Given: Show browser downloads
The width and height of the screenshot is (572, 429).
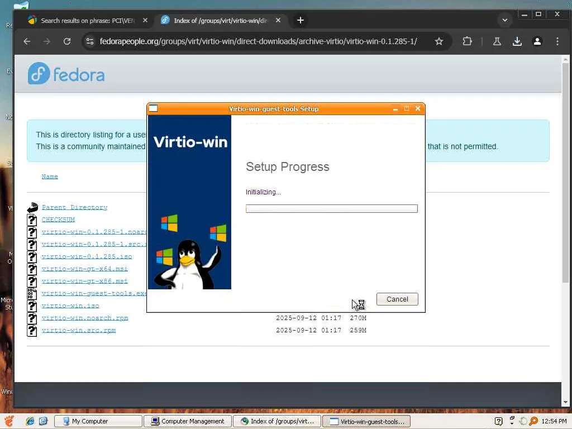Looking at the screenshot, I should point(517,41).
